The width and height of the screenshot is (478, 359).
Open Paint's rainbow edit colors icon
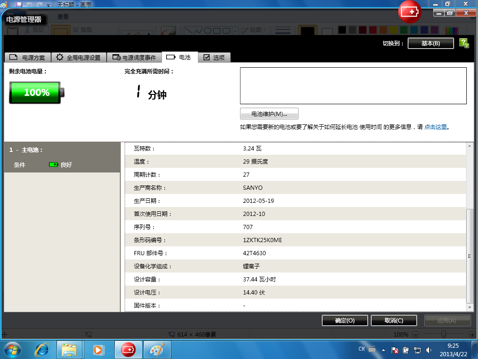451,30
